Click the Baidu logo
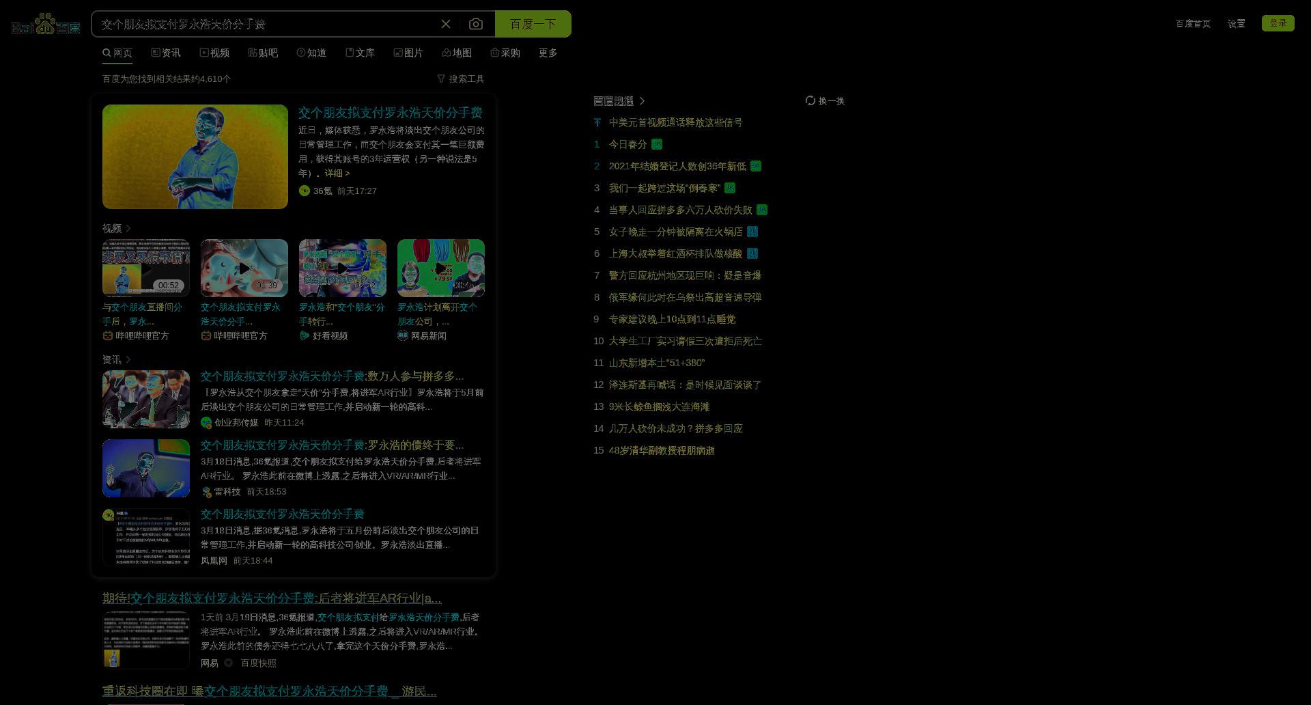 pyautogui.click(x=46, y=24)
